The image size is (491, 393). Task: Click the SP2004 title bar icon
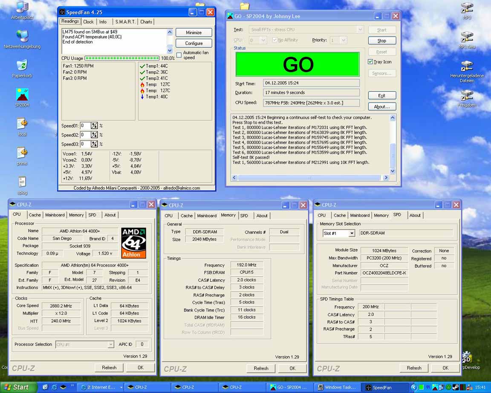tap(230, 16)
